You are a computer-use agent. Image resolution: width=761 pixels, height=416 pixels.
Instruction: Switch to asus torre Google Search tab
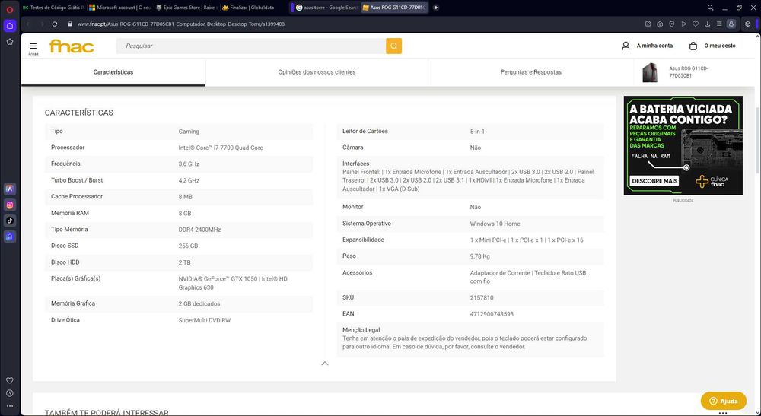click(x=326, y=8)
